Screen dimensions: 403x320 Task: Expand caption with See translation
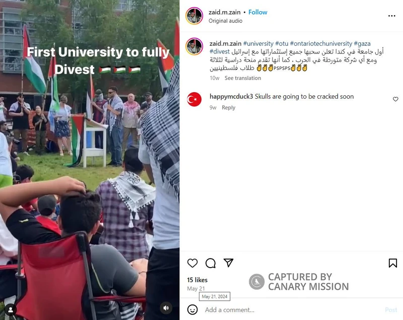(x=243, y=78)
